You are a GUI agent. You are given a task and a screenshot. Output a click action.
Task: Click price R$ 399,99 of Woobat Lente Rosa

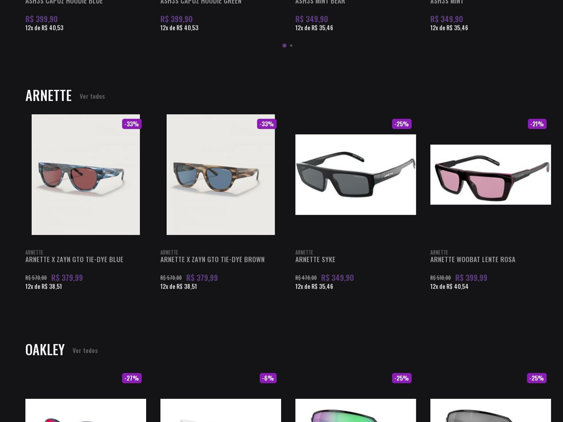[471, 278]
